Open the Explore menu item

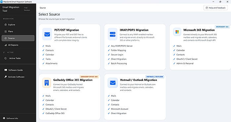point(18,25)
